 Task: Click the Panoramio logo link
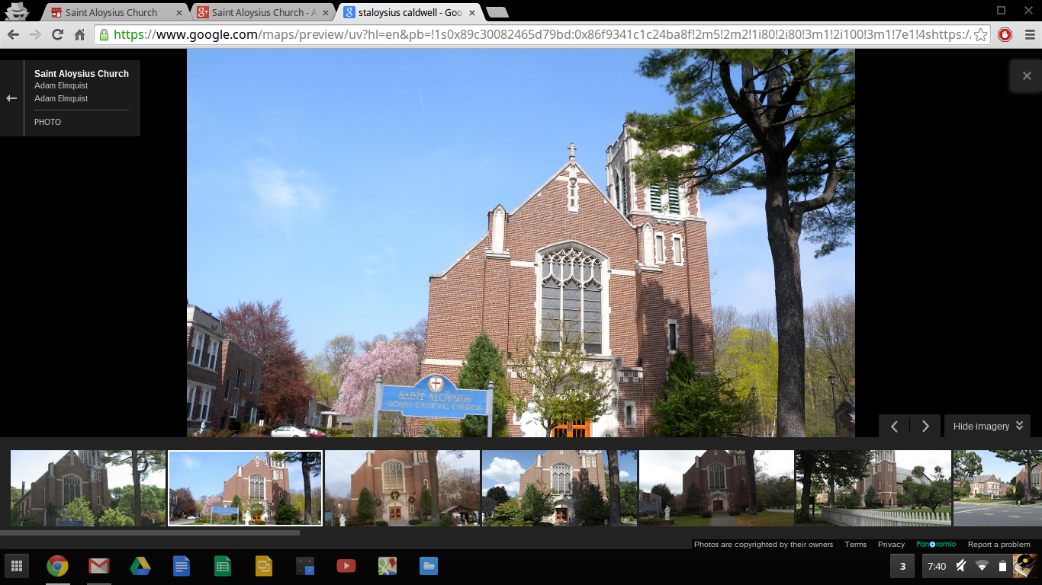pos(936,545)
